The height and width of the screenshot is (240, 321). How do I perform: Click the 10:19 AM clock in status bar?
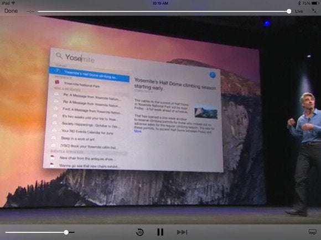click(161, 3)
